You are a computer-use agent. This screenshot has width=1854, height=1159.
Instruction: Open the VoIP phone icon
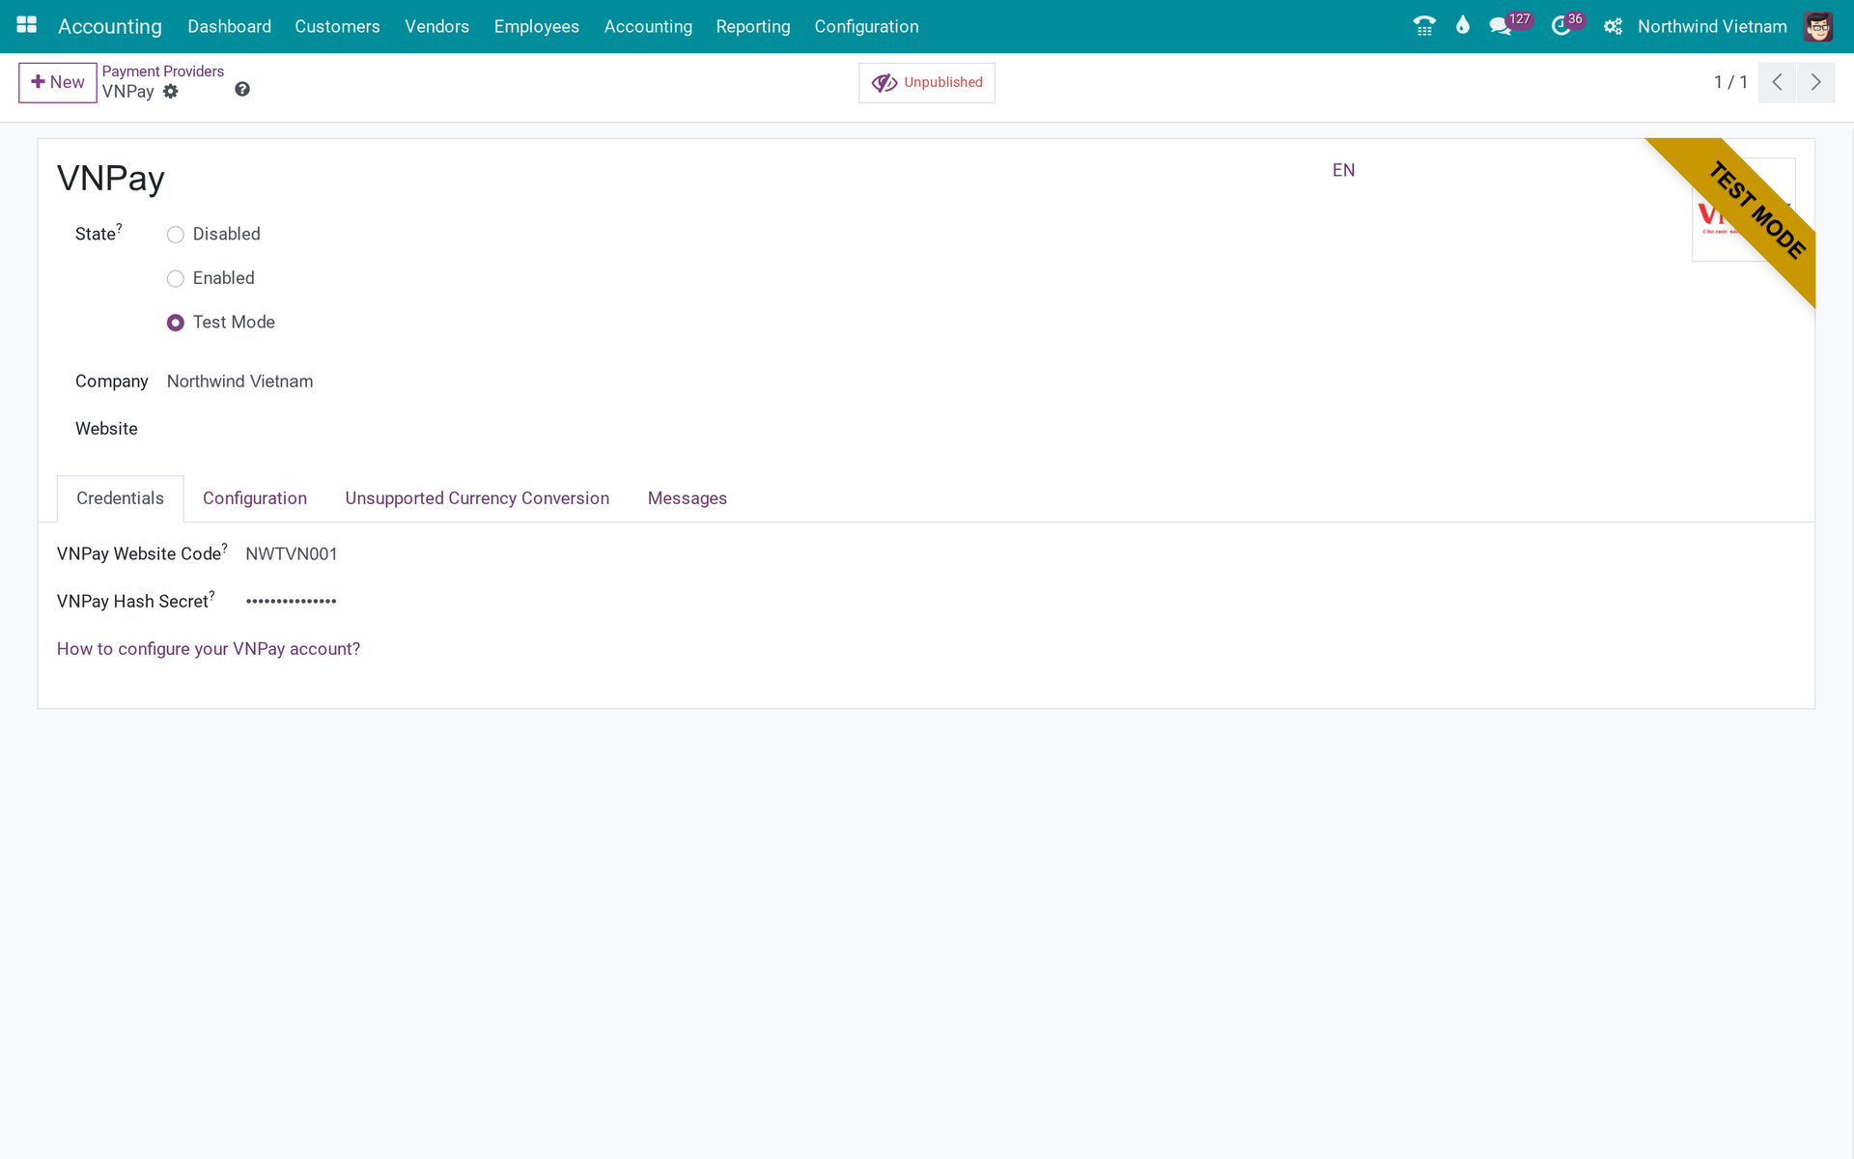[x=1424, y=26]
